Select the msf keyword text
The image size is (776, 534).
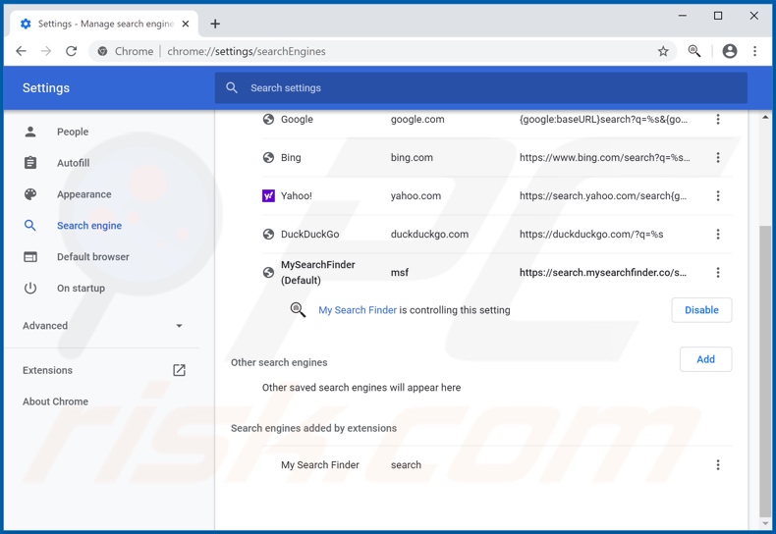(400, 273)
